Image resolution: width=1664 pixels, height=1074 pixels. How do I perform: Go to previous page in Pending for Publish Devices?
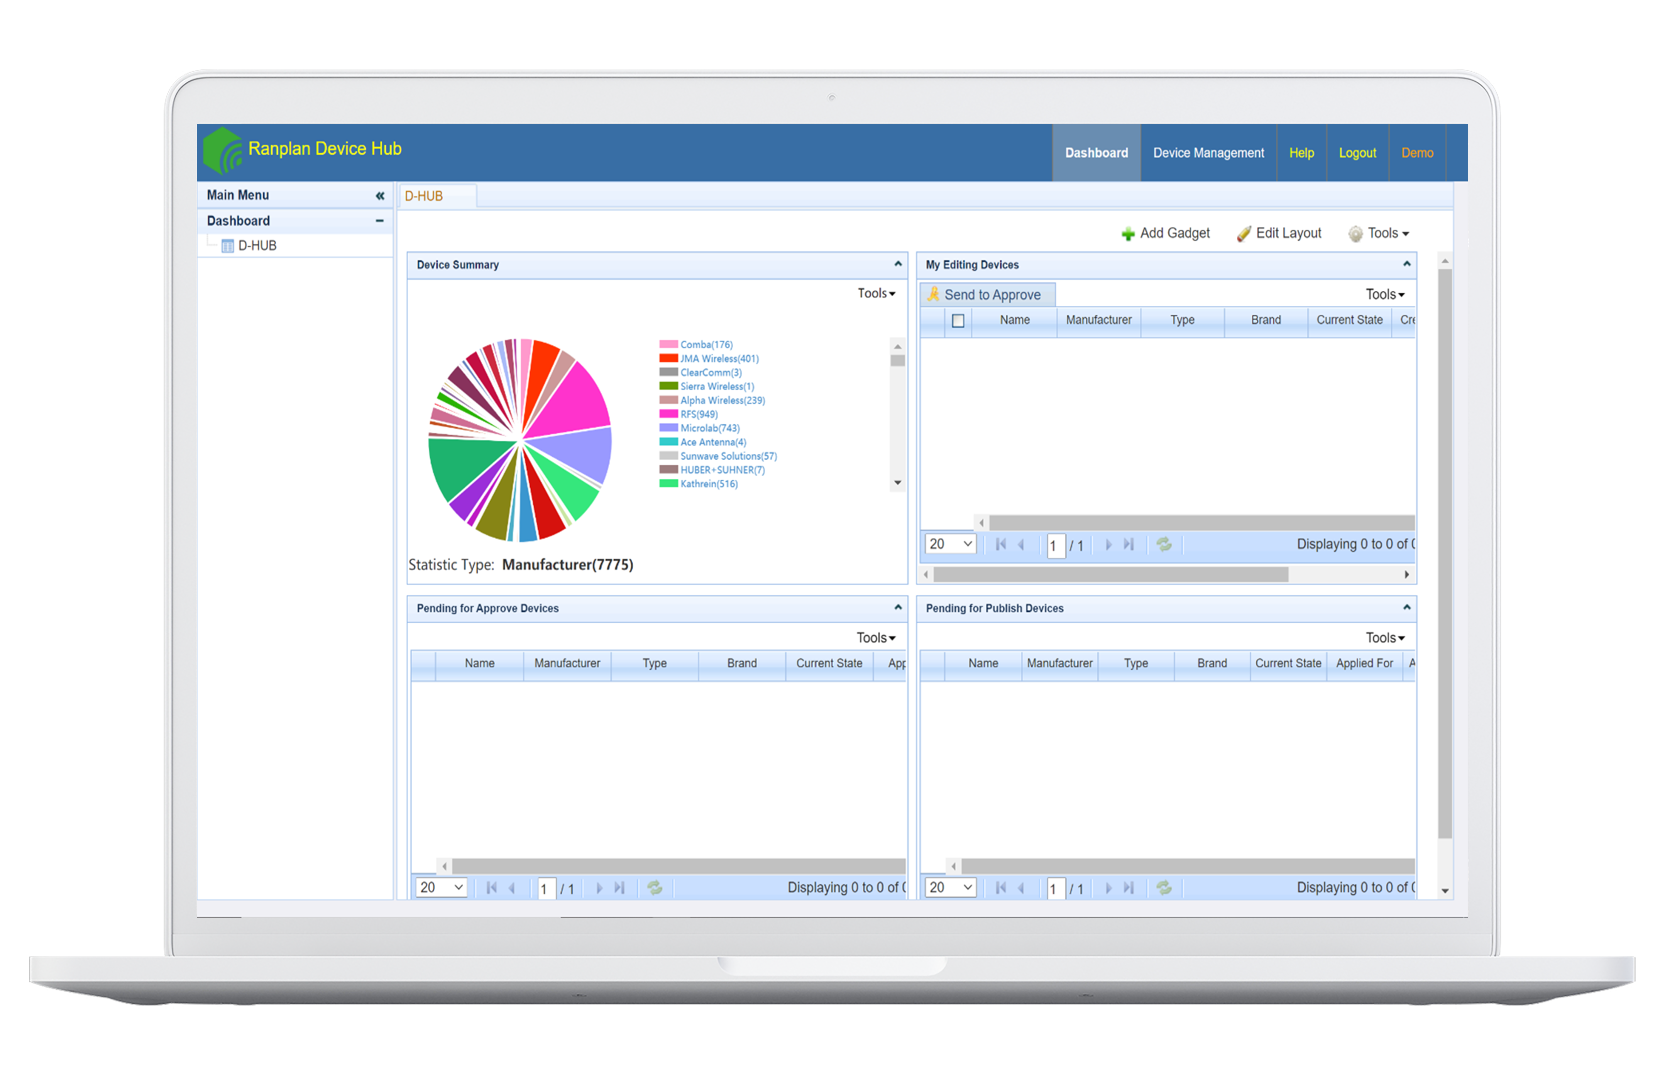1021,887
